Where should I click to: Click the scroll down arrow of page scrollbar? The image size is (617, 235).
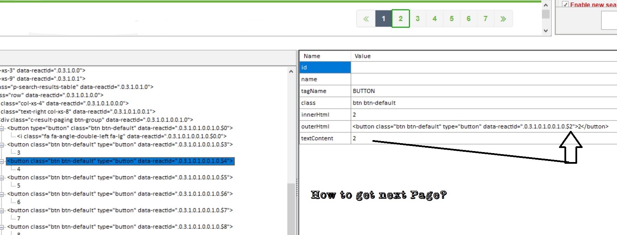coord(546,31)
